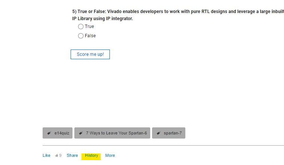
Task: Click tag icon before 7 Ways label
Action: tap(81, 133)
